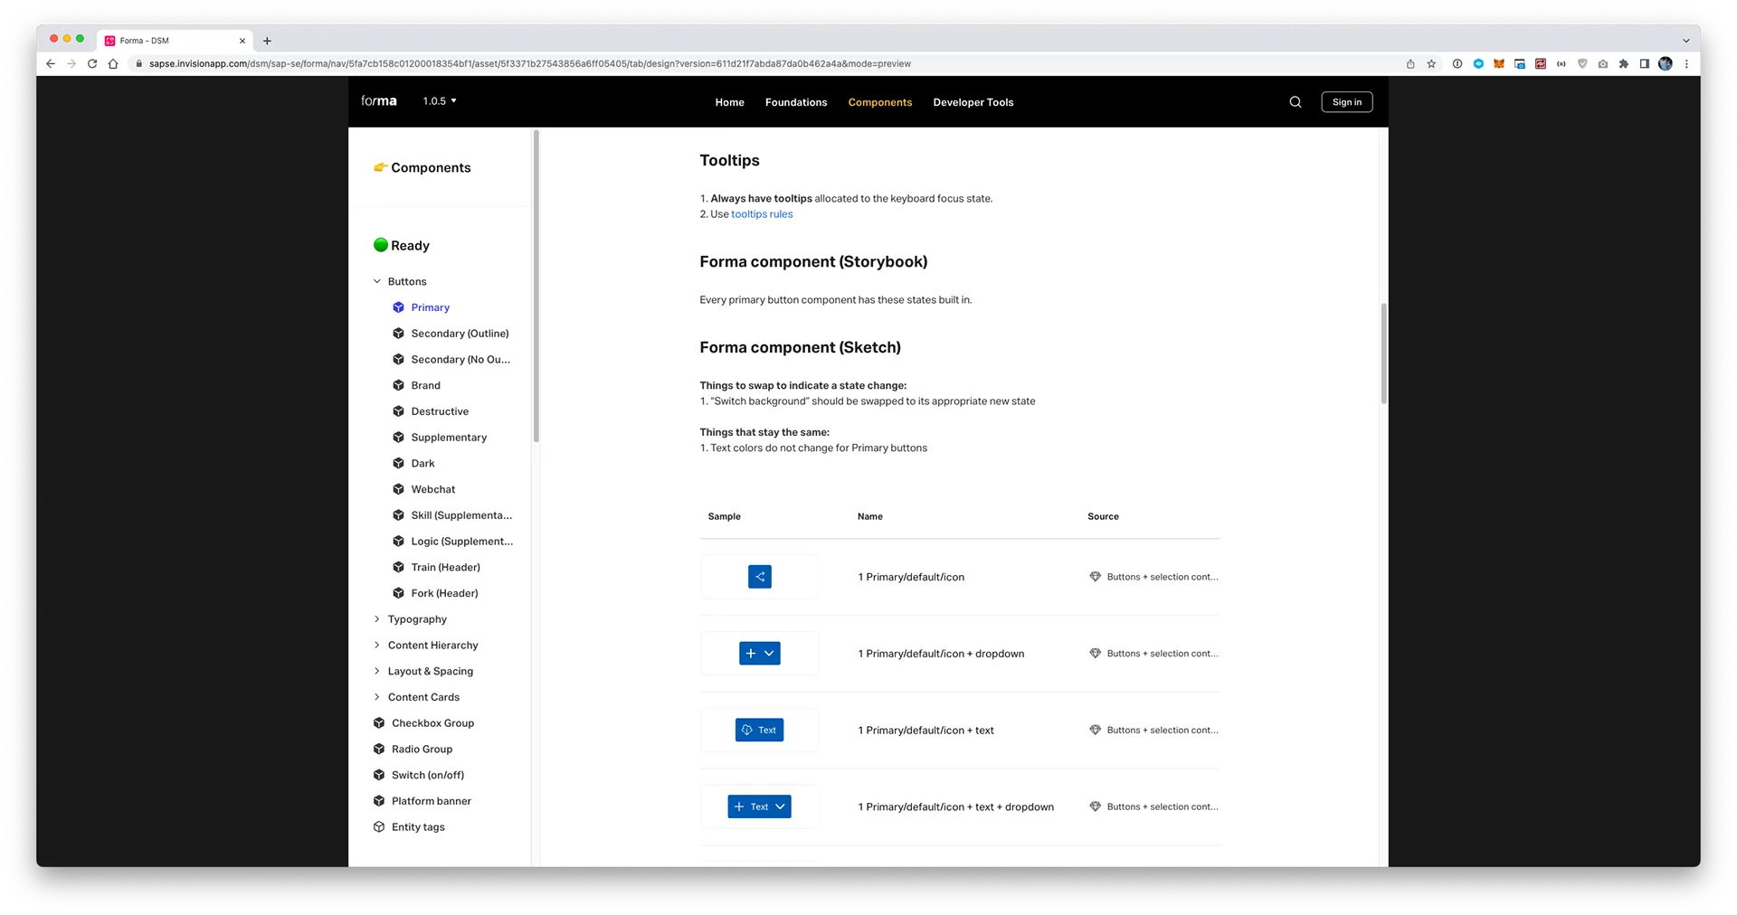Open the browser extensions puzzle icon
Viewport: 1737px width, 915px height.
[x=1624, y=64]
